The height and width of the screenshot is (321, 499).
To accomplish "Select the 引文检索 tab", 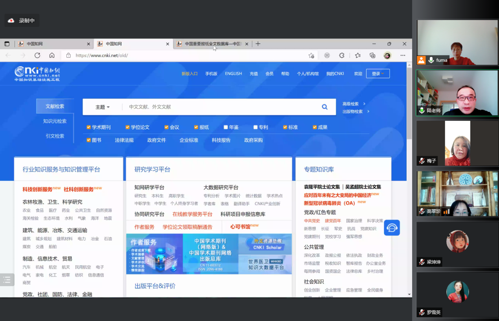I will [x=55, y=136].
